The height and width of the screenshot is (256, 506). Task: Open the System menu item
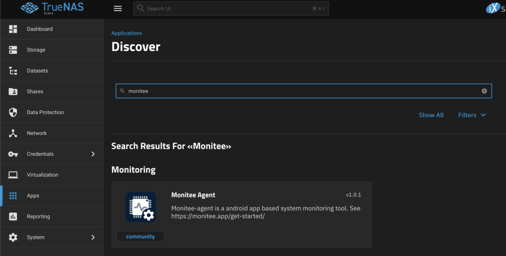click(36, 237)
